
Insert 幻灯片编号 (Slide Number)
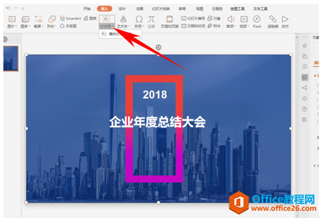(x=193, y=18)
